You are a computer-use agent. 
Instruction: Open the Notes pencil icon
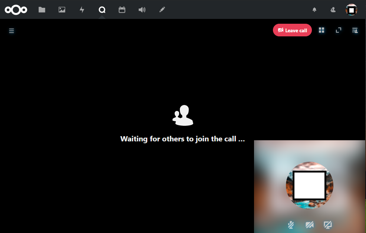(162, 10)
